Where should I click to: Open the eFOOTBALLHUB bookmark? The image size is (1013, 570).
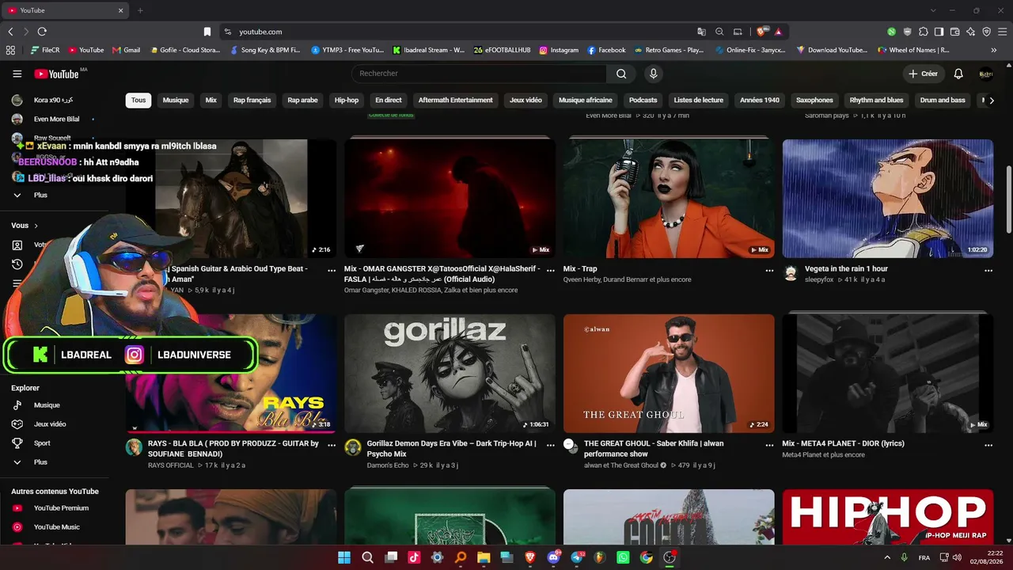[502, 50]
